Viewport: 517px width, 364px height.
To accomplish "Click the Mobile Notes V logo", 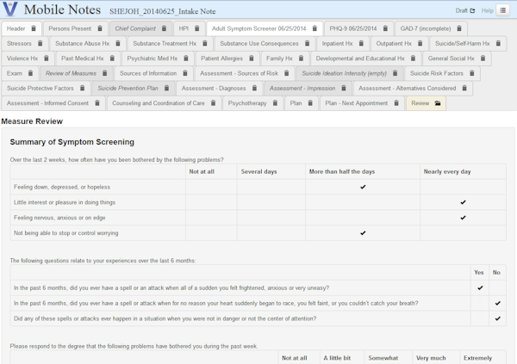I will tap(9, 9).
